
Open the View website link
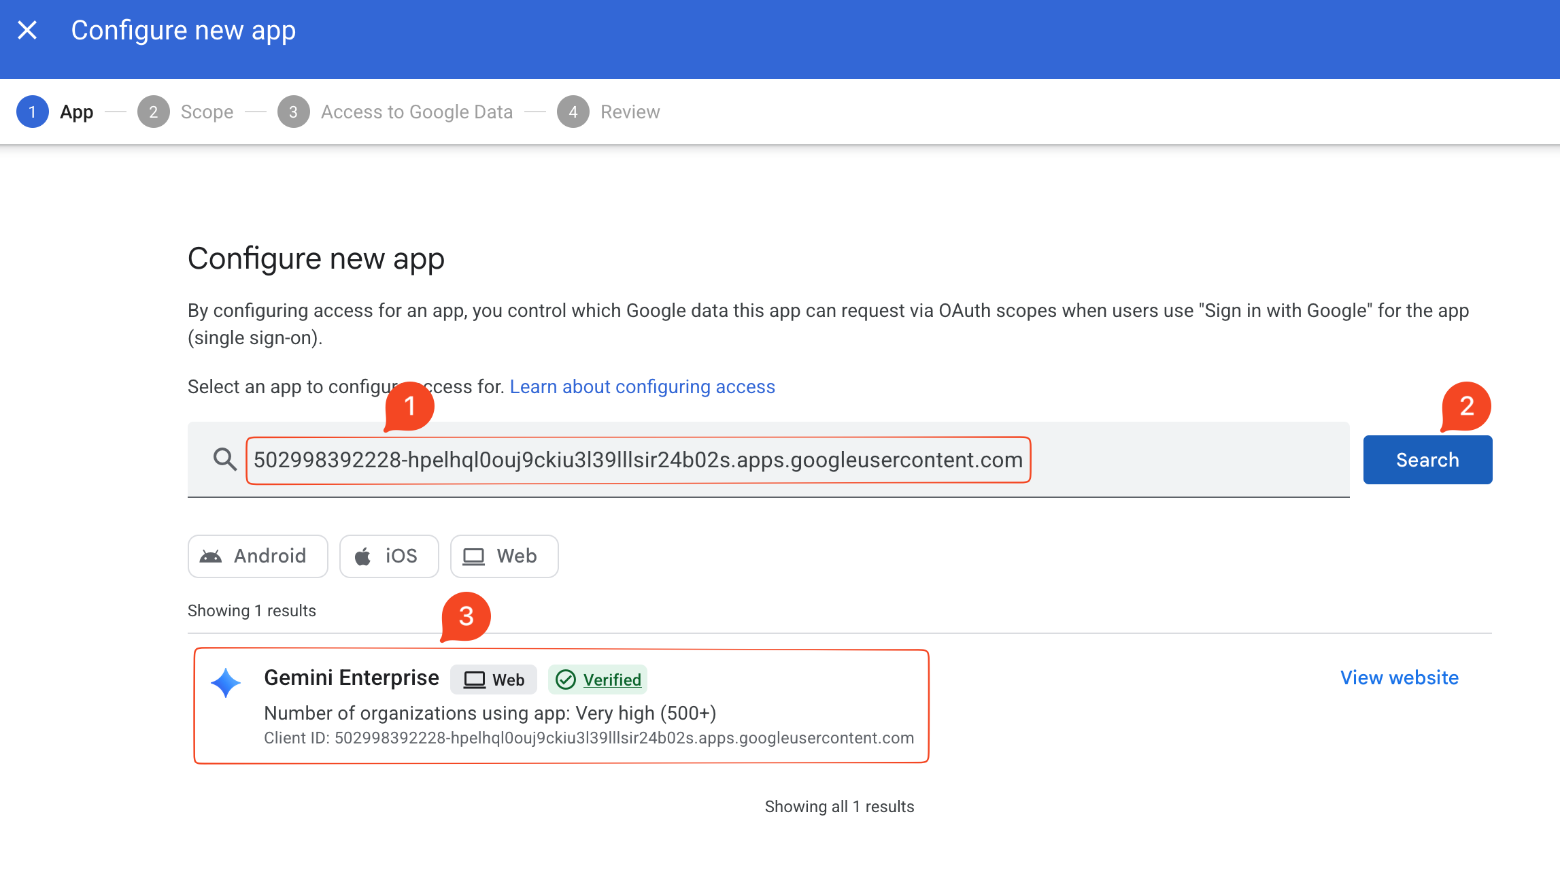pyautogui.click(x=1400, y=677)
